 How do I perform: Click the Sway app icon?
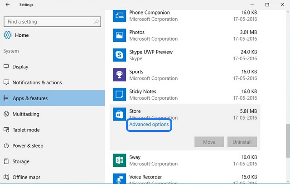tap(120, 160)
